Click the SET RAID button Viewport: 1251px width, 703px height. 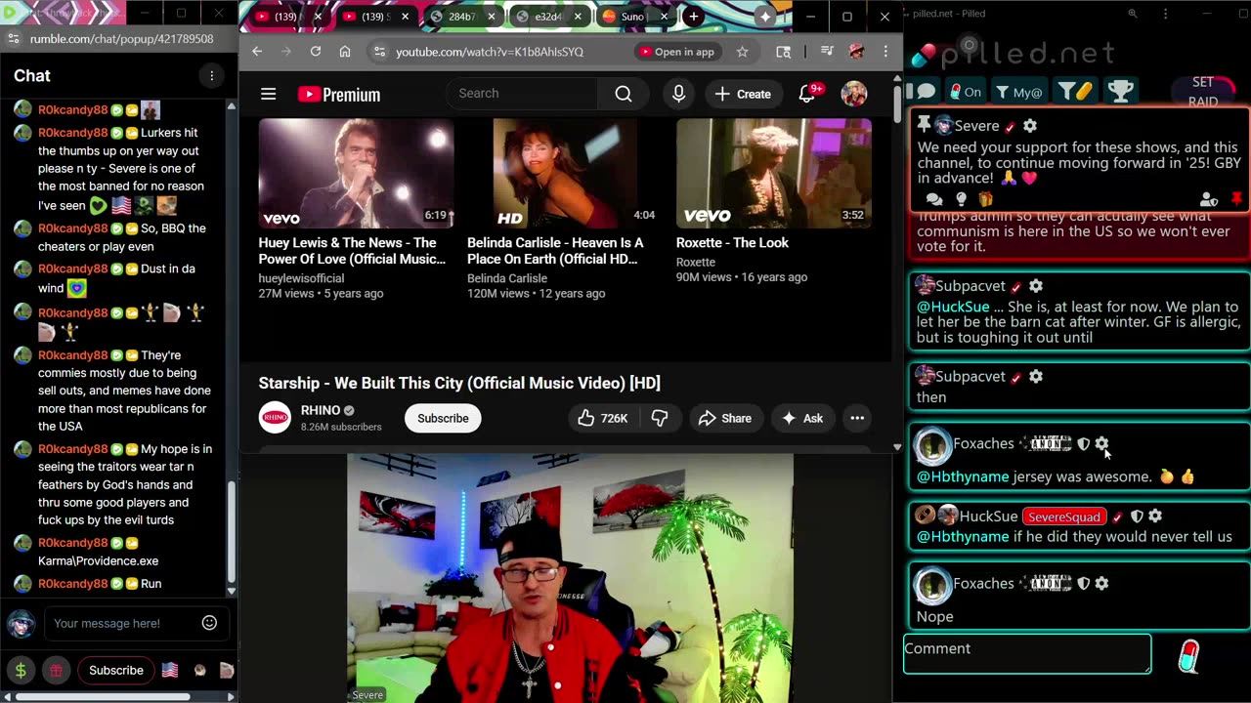click(x=1203, y=92)
